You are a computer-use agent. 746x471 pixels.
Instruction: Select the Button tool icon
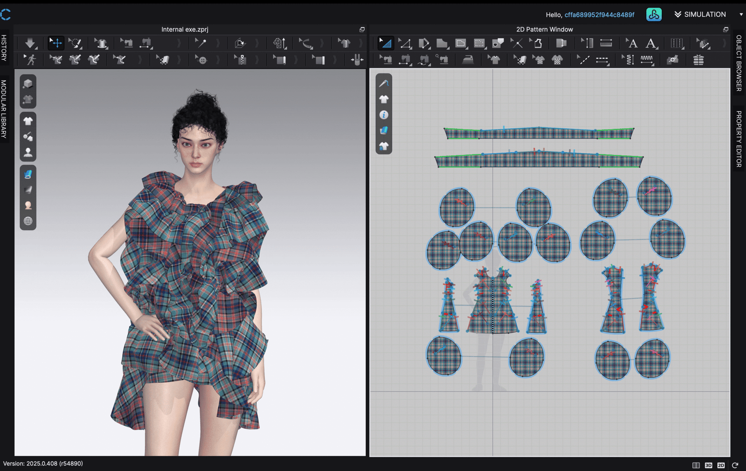point(201,60)
